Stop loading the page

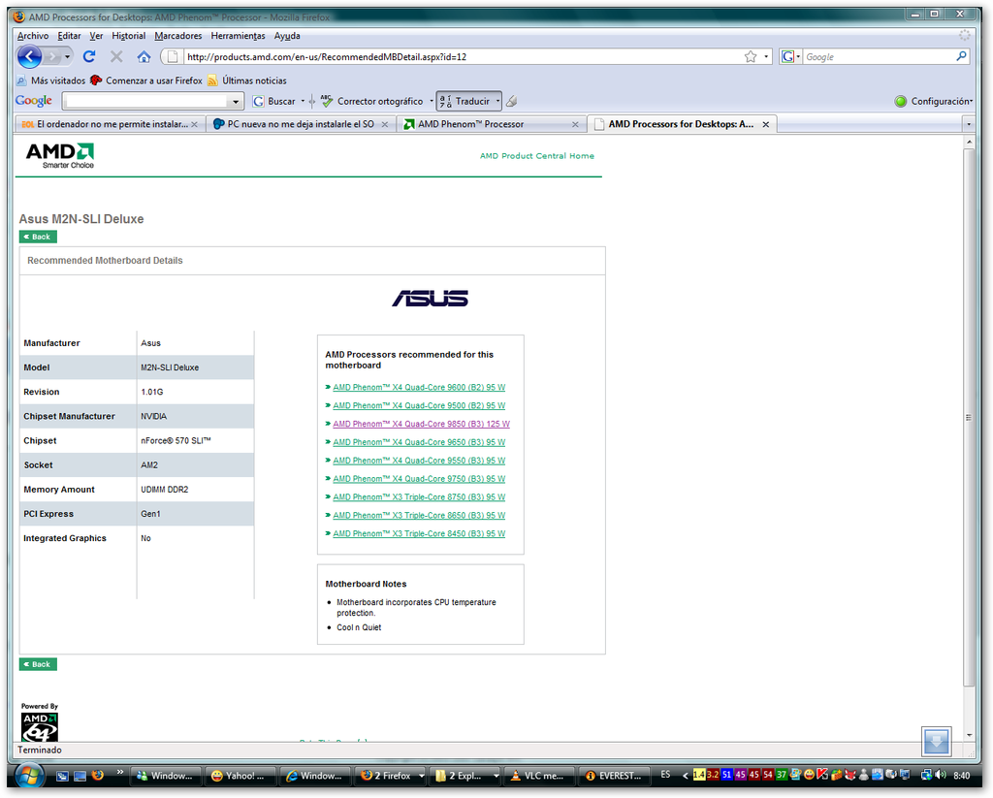click(116, 57)
